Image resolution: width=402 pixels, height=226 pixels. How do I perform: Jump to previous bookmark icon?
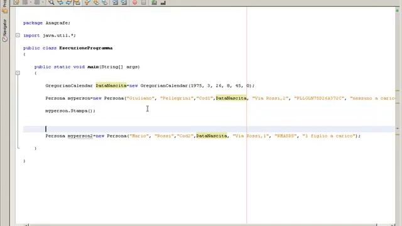(87, 3)
